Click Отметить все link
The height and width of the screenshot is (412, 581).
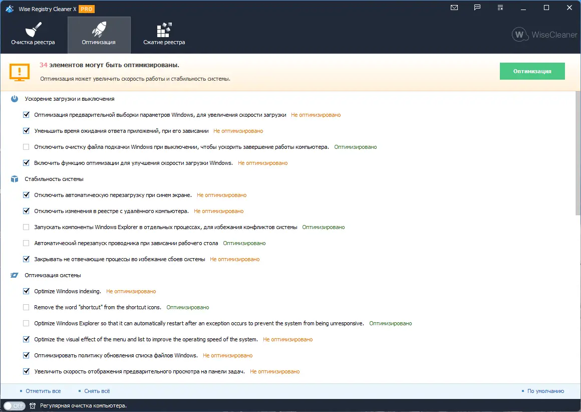43,391
